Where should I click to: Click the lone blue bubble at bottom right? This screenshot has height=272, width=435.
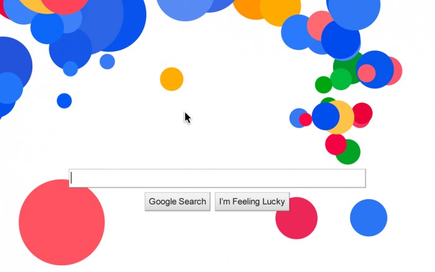(369, 218)
